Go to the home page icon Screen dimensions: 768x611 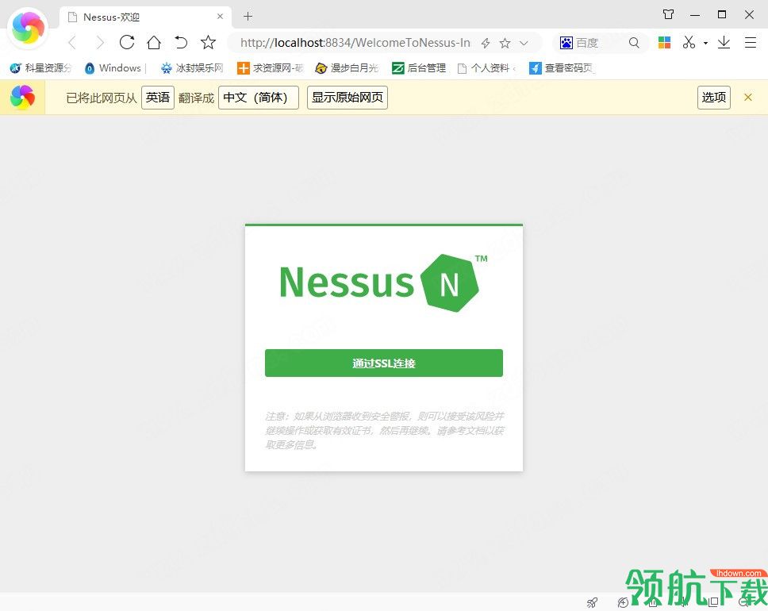coord(154,42)
